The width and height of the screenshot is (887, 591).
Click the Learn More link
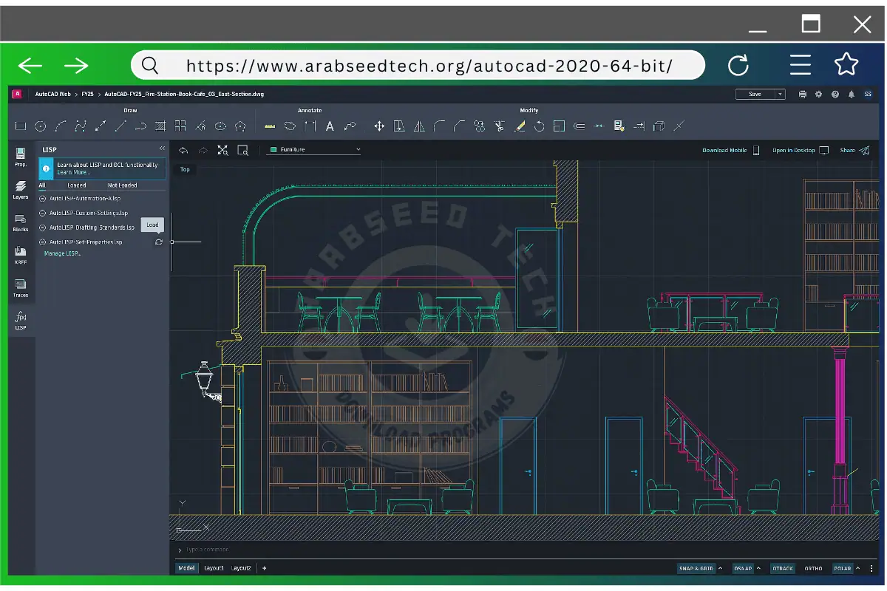click(74, 172)
